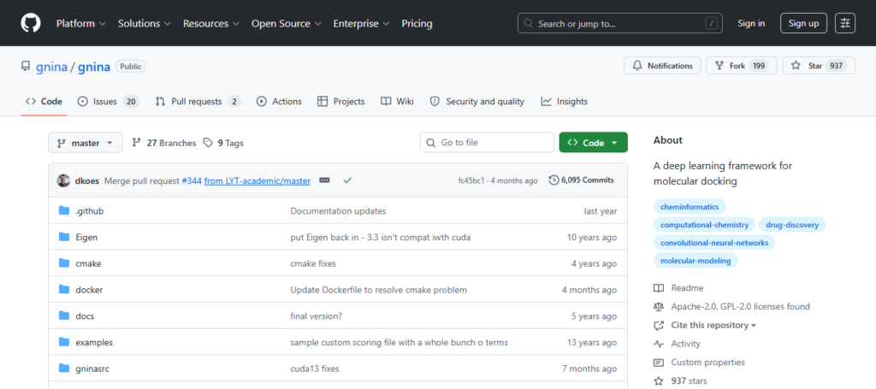The width and height of the screenshot is (876, 389).
Task: Switch to the Issues tab
Action: tap(109, 102)
